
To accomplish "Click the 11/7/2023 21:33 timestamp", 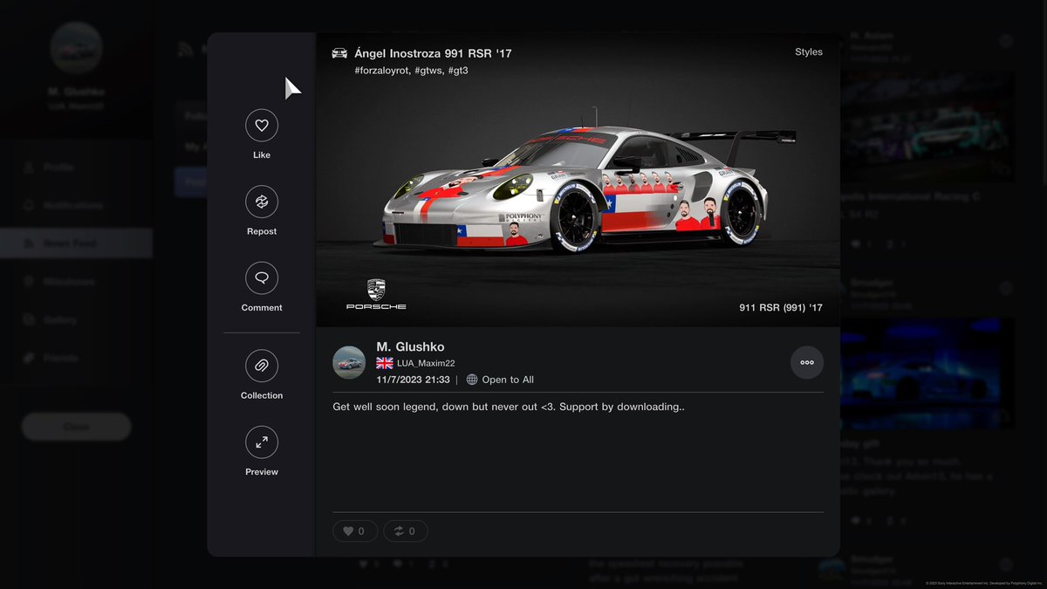I will (414, 380).
